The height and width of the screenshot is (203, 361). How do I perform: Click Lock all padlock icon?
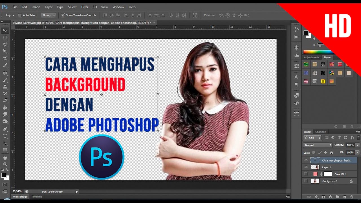[x=331, y=153]
